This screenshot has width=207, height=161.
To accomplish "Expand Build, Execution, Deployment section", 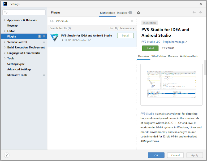I will (x=5, y=47).
